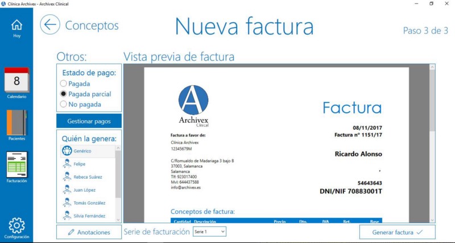Click 'C/Romualdo de Madariaga 3 bajo B' address

pos(202,161)
